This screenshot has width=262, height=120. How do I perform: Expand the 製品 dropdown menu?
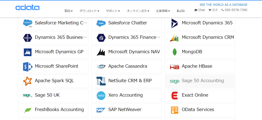point(69,11)
